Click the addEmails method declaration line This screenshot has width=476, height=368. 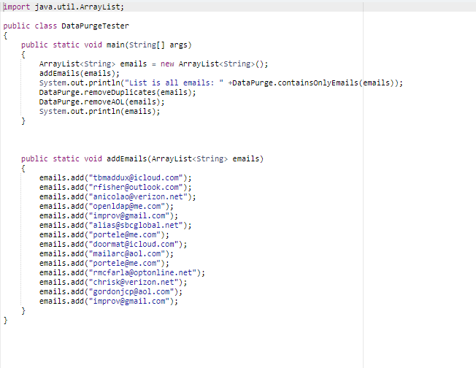142,158
